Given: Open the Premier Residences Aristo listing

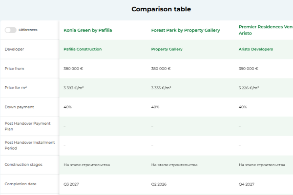Looking at the screenshot, I should click(265, 30).
